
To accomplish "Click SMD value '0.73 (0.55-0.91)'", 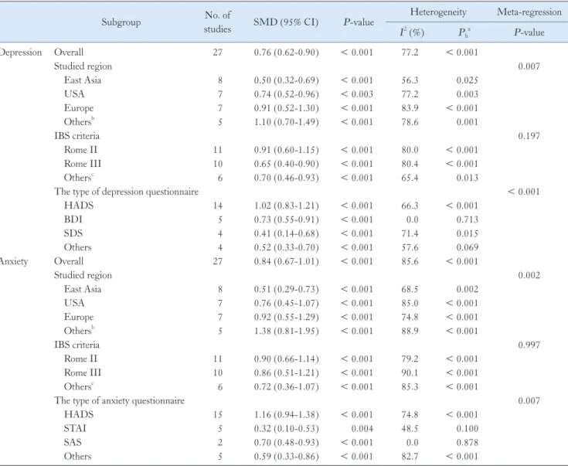I will click(286, 219).
